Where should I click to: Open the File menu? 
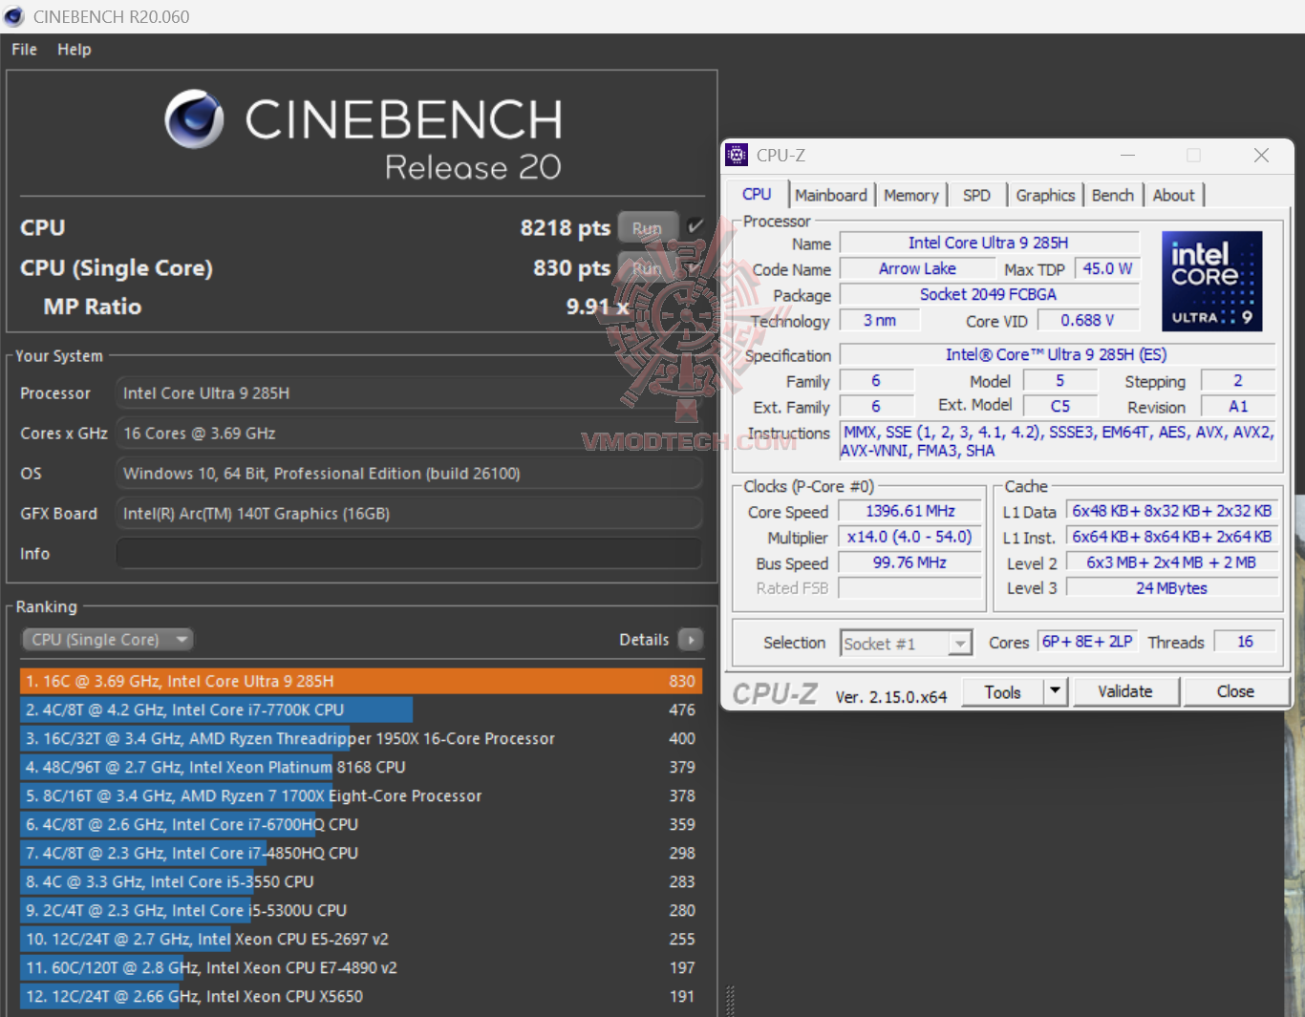pyautogui.click(x=25, y=50)
